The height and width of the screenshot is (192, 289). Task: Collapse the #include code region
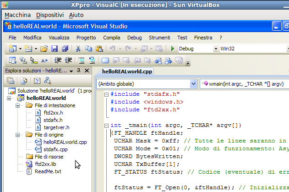(106, 94)
